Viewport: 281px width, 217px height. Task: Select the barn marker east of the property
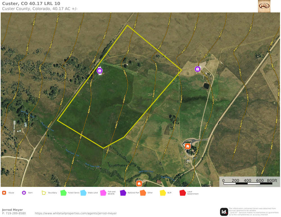coord(198,69)
